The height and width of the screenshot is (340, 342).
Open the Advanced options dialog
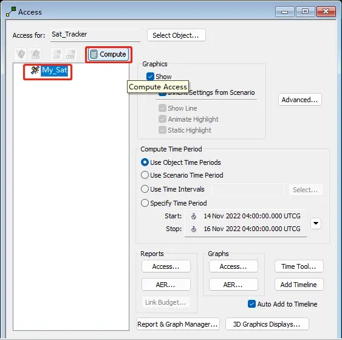300,100
